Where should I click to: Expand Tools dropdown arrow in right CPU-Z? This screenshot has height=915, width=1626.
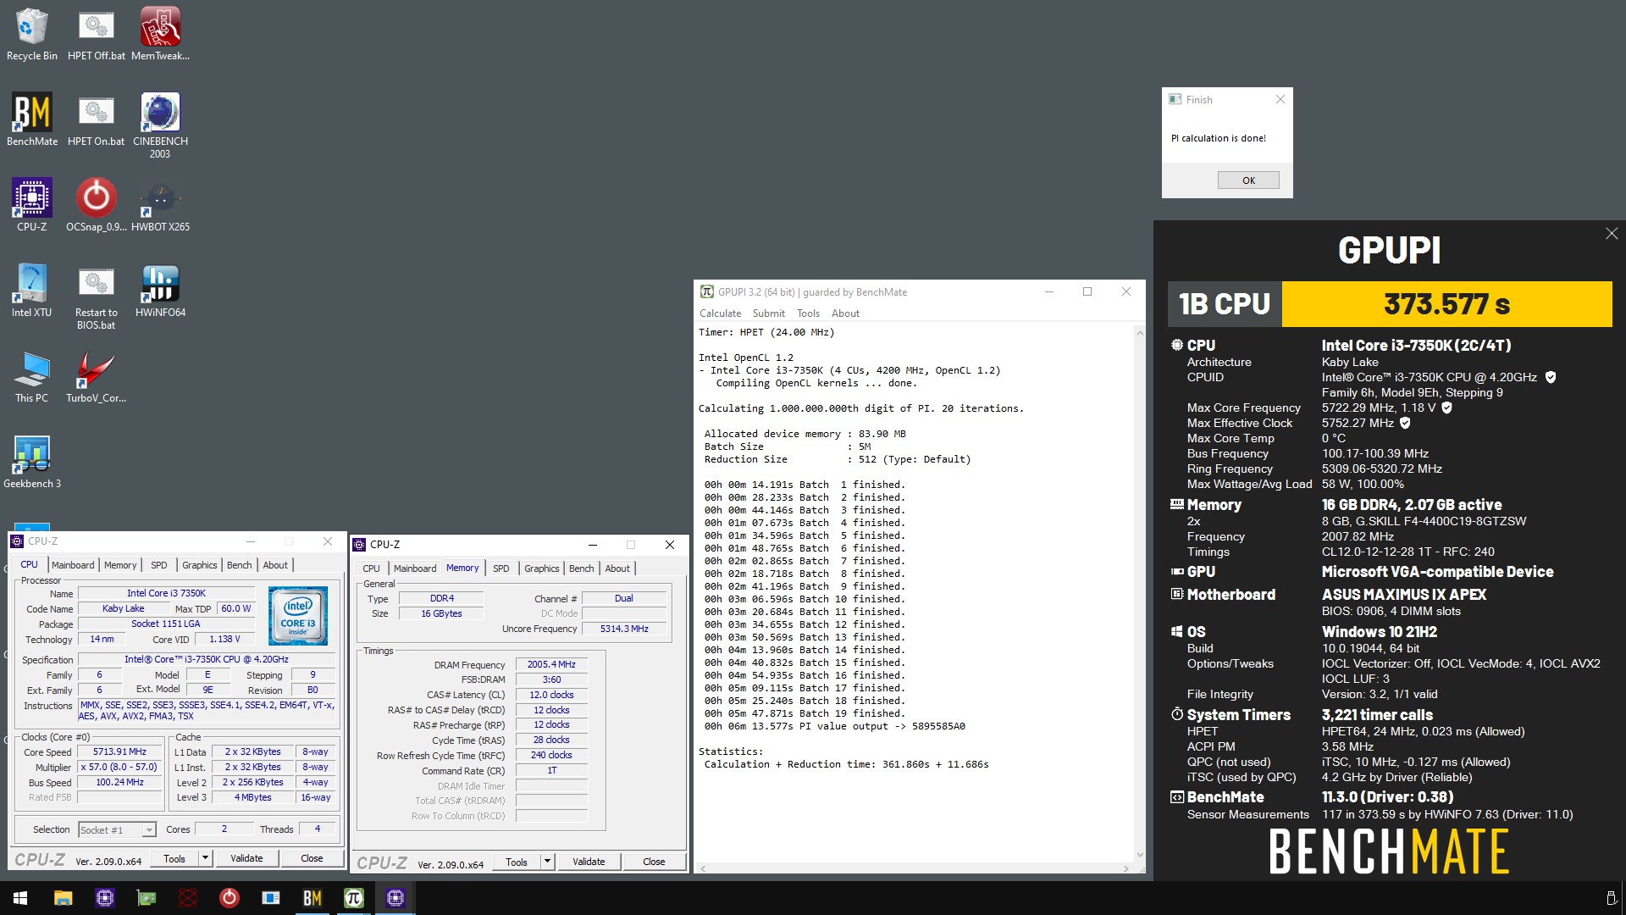(x=547, y=862)
